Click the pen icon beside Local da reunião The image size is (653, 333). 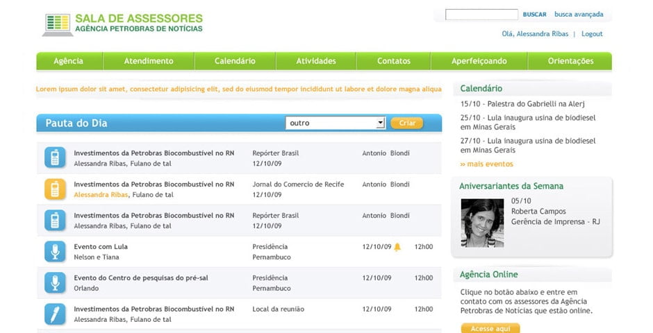[x=55, y=314]
